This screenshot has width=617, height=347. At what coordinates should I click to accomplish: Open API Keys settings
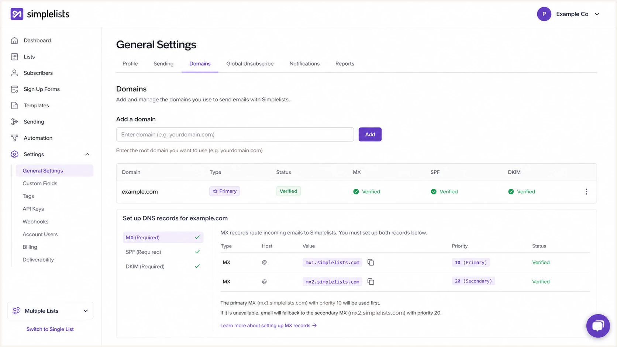pos(33,209)
